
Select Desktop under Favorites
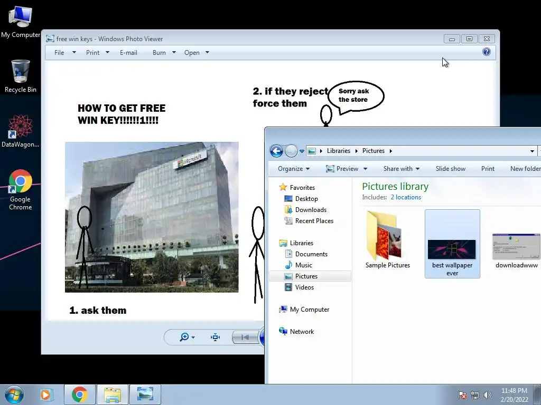pyautogui.click(x=306, y=199)
